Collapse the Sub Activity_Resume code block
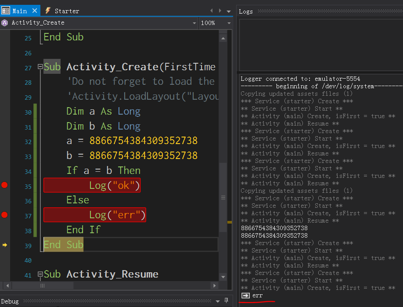Viewport: 403px width, 307px height. 40,274
